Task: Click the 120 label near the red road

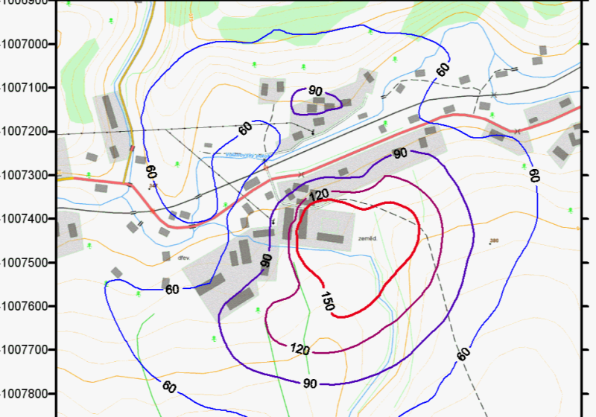Action: click(320, 196)
